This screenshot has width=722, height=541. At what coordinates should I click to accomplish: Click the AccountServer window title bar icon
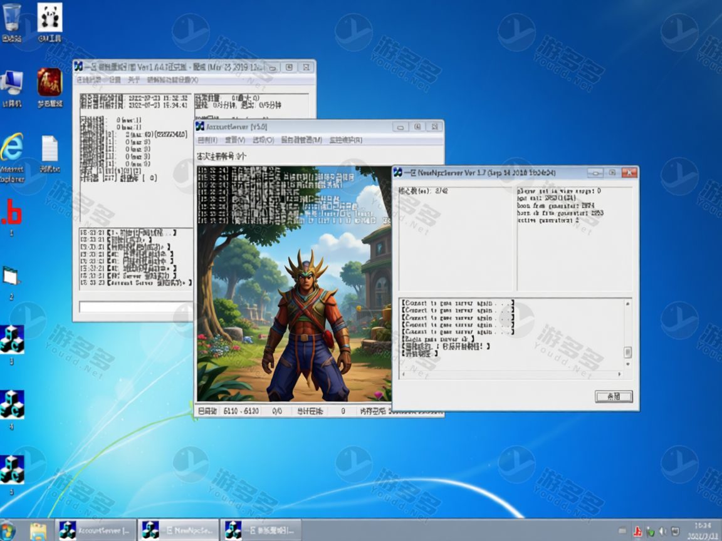(201, 126)
